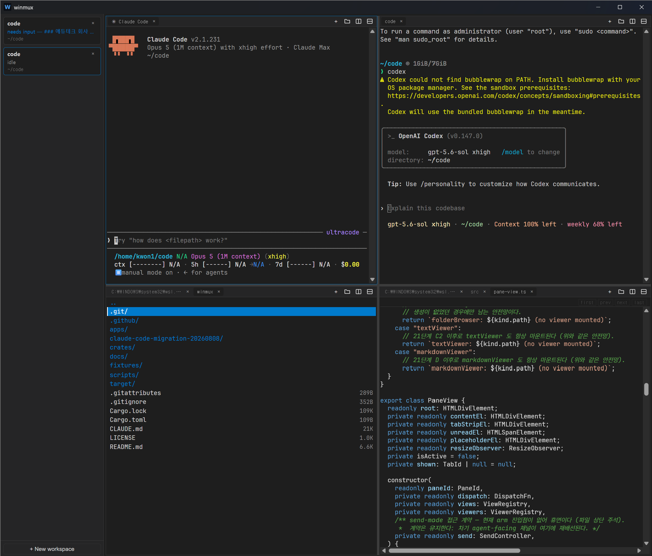The image size is (652, 556).
Task: Click the 'next' button above the code viewer
Action: (x=622, y=303)
